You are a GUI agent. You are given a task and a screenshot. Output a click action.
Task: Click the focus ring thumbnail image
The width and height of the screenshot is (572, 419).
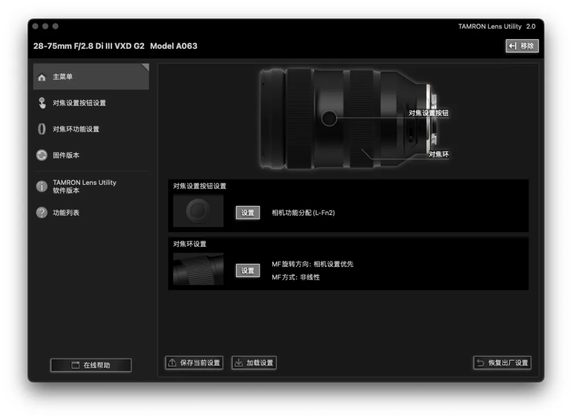point(198,269)
